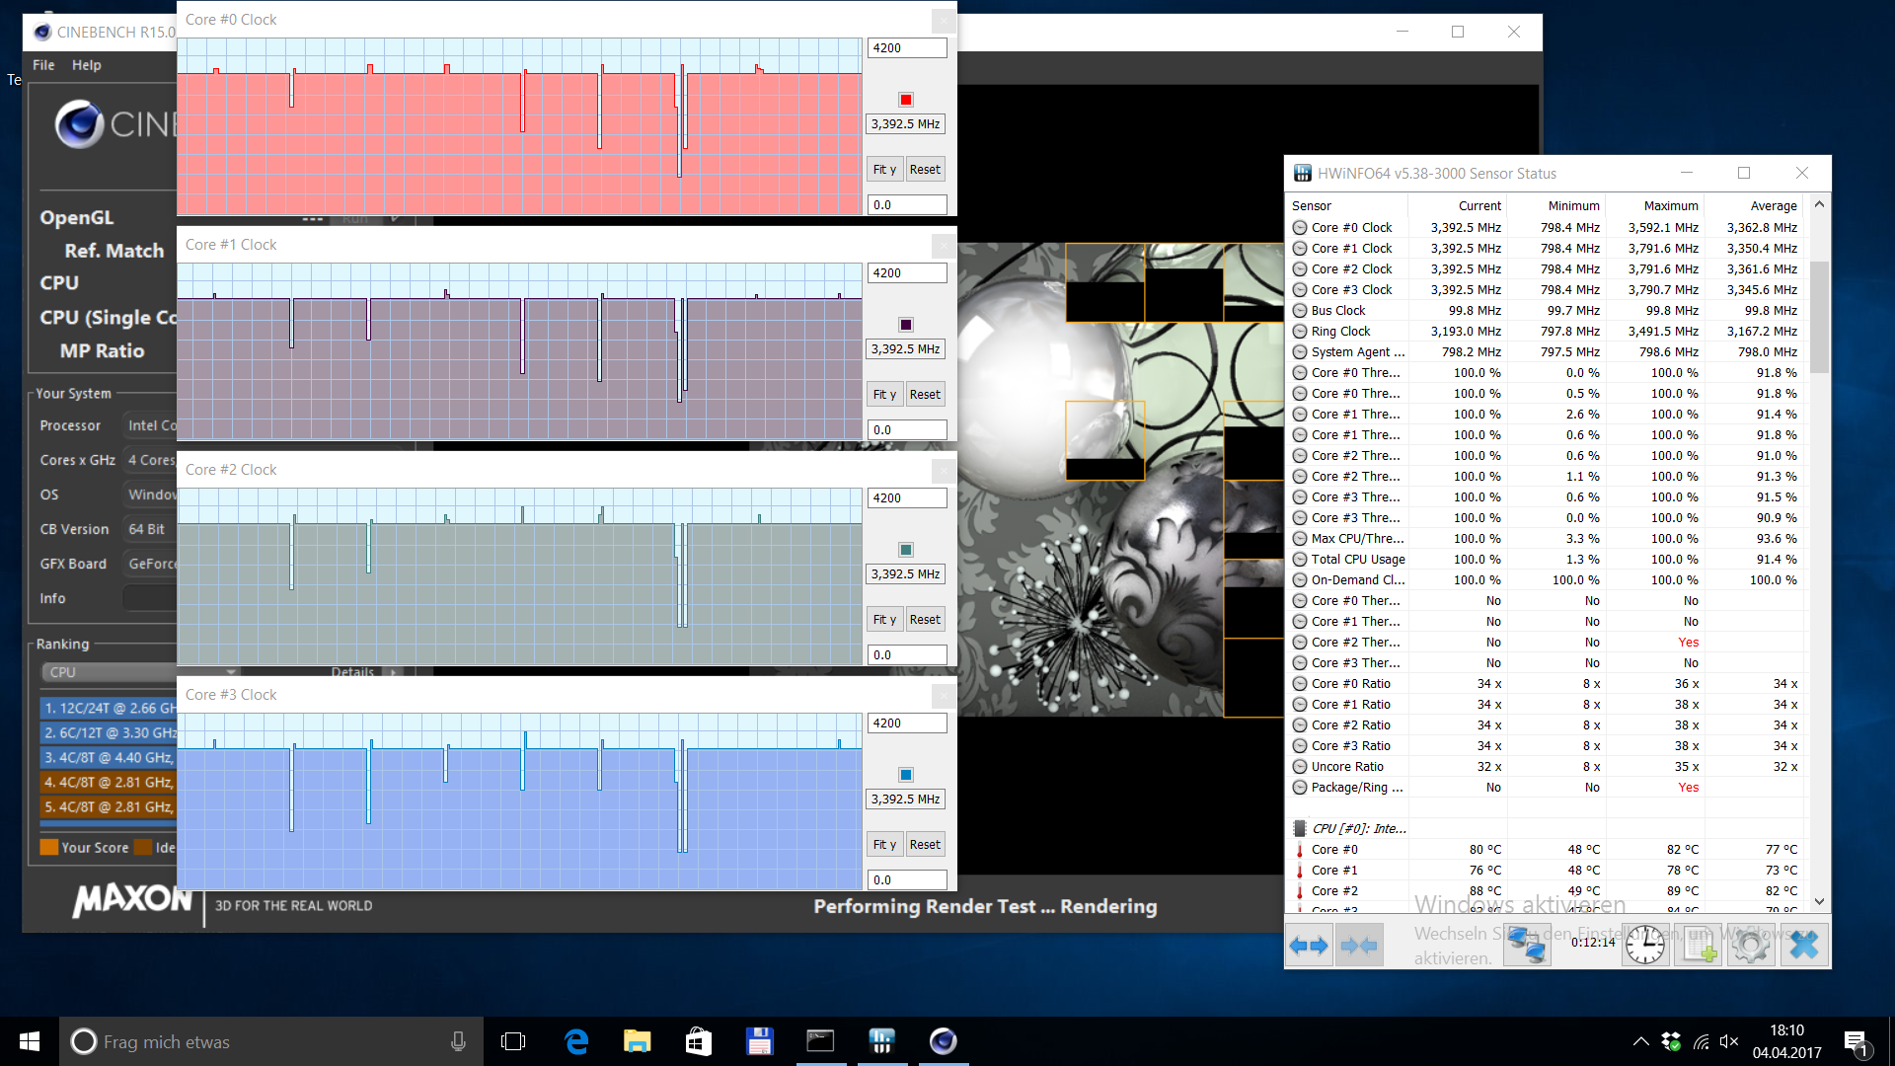Click HWiNFO expand columns arrows button

pos(1309,946)
